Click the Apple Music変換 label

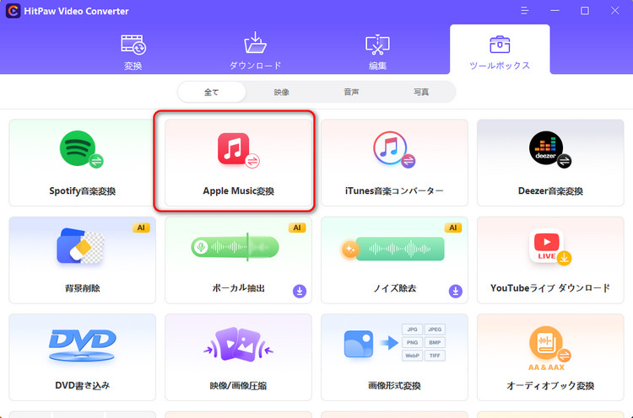coord(238,190)
